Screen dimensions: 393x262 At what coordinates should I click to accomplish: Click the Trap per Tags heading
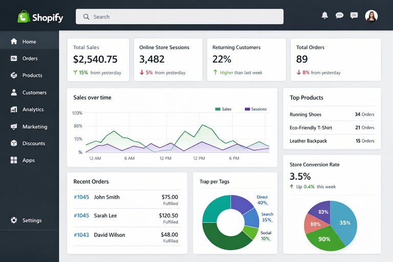coord(214,182)
